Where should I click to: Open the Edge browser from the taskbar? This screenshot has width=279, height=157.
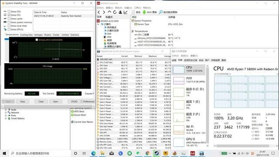93,153
